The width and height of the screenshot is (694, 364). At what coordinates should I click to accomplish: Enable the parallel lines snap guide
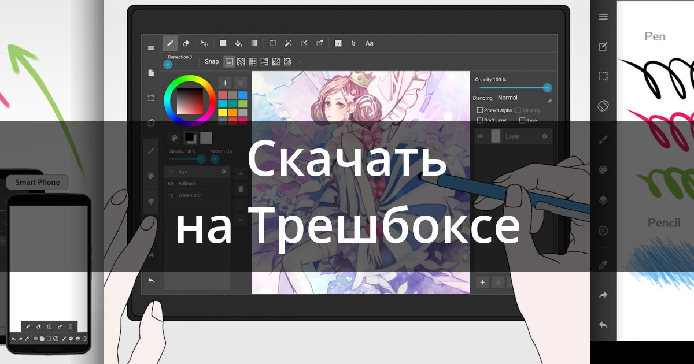tap(241, 61)
